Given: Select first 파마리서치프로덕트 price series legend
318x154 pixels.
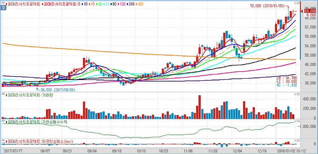Looking at the screenshot, I should click(x=23, y=4).
